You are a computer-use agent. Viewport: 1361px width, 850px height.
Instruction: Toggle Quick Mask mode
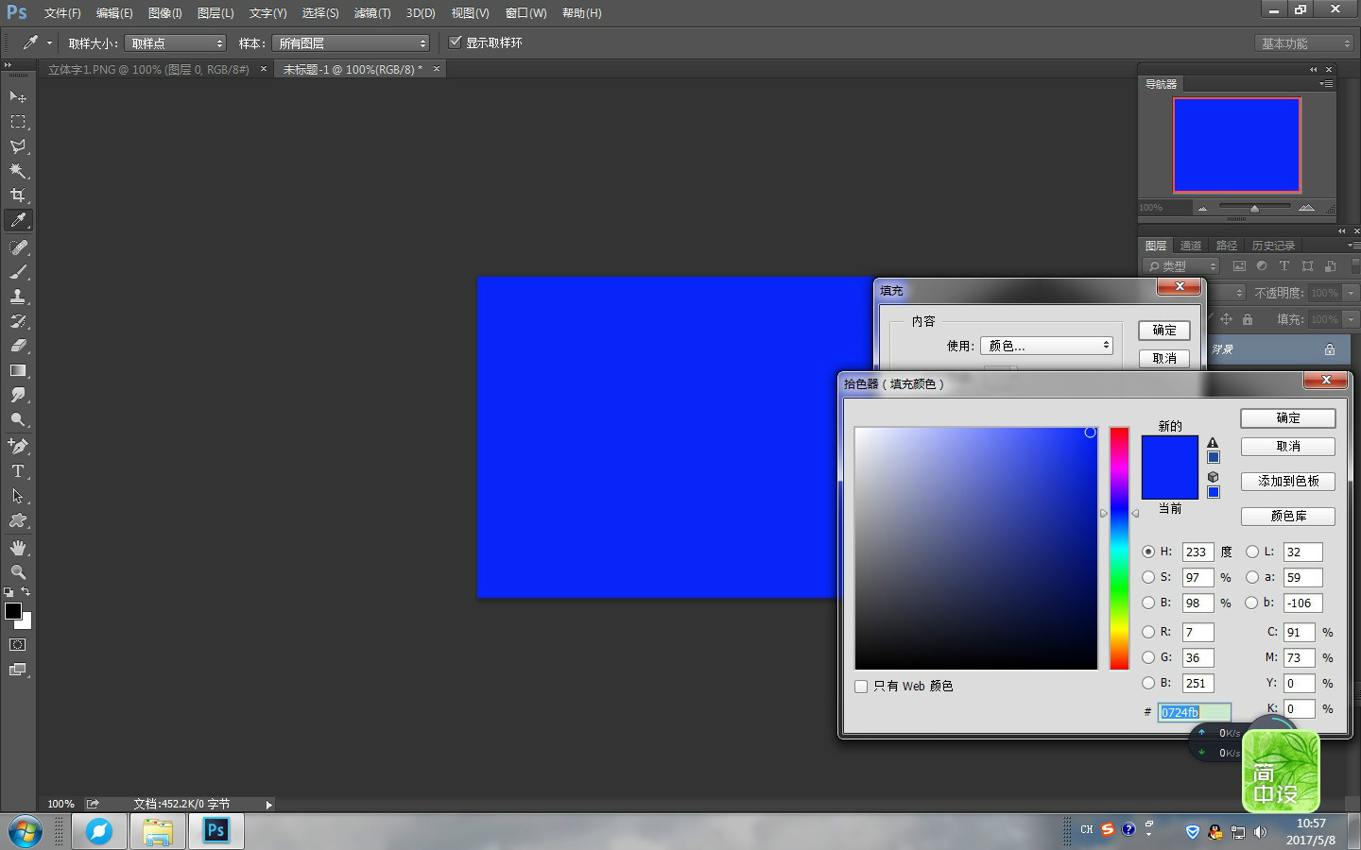coord(18,645)
